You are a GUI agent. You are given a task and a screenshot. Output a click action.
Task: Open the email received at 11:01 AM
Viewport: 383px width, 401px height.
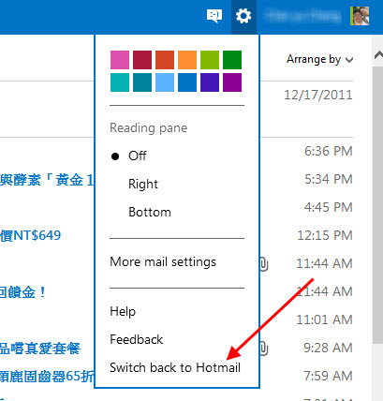324,319
